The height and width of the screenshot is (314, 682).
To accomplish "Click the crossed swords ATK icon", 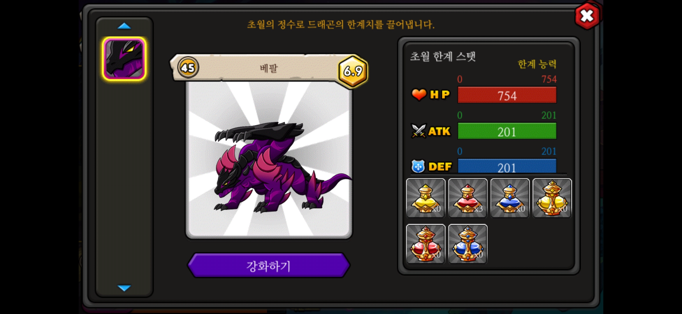I will tap(419, 131).
